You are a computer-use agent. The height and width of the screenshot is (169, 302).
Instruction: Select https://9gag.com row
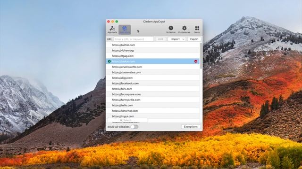pyautogui.click(x=153, y=56)
